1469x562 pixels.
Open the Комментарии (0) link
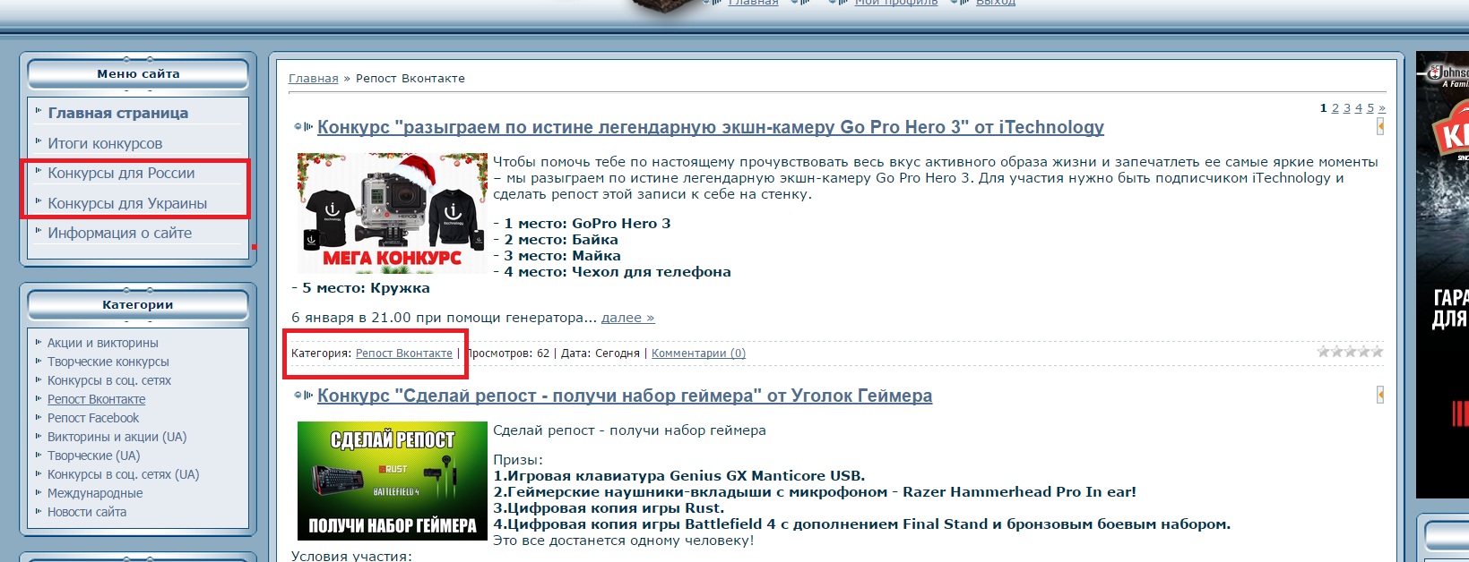(x=698, y=353)
